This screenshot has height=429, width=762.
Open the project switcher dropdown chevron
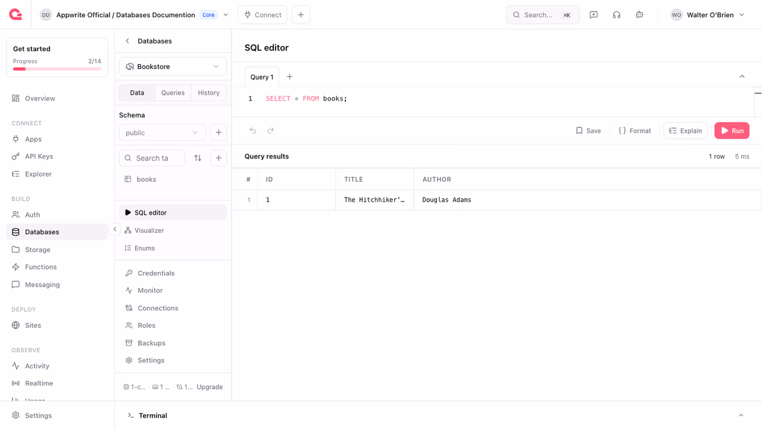[226, 15]
